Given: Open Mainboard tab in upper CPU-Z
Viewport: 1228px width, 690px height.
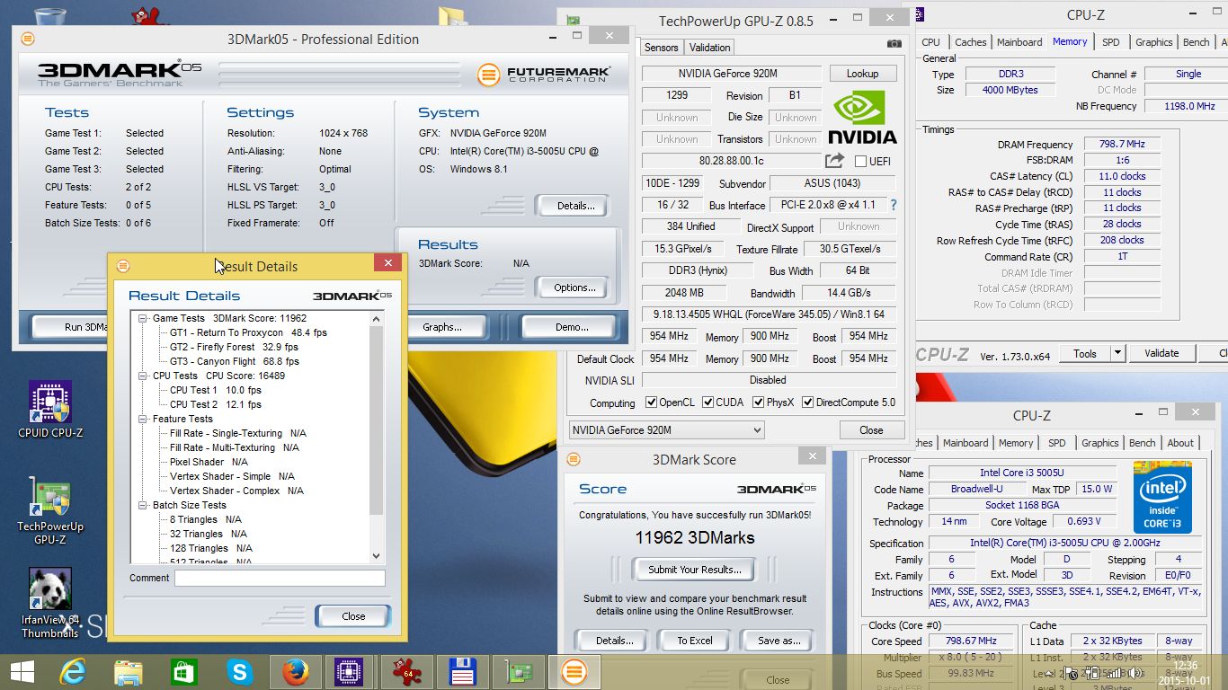Looking at the screenshot, I should point(1019,42).
